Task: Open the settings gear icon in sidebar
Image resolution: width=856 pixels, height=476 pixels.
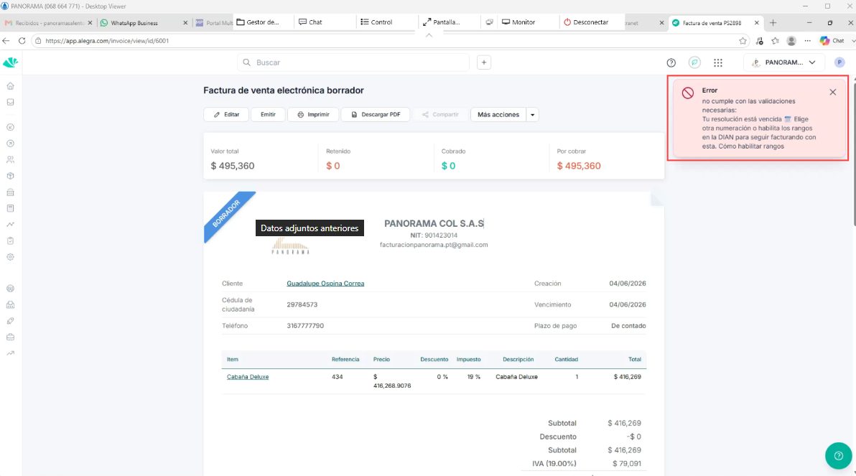Action: point(10,256)
